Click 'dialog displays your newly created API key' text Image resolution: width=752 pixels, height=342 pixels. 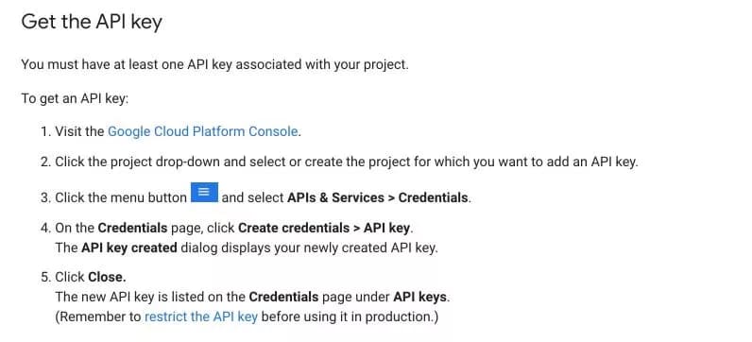click(x=309, y=248)
